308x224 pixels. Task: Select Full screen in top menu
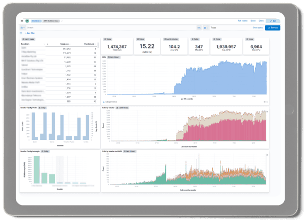point(243,21)
